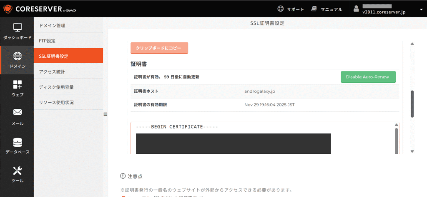Click the 証明書 section heading

(139, 64)
